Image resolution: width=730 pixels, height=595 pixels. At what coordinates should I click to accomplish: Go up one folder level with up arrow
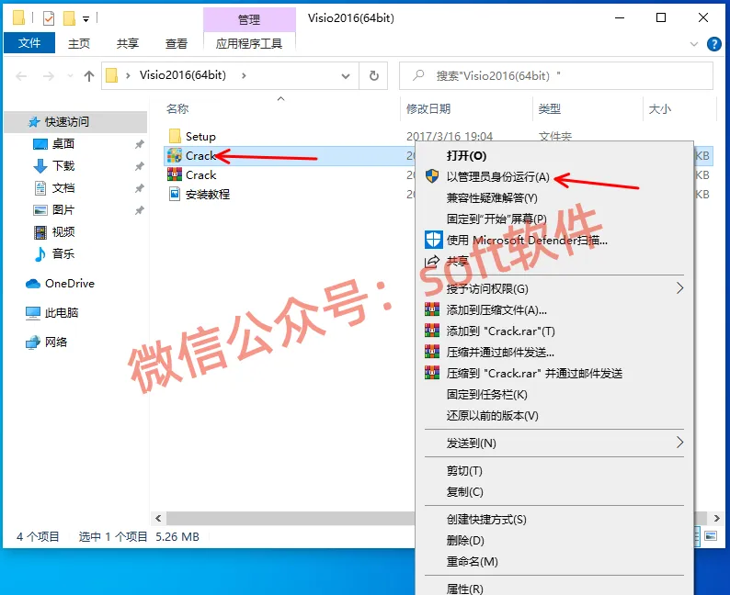coord(89,76)
